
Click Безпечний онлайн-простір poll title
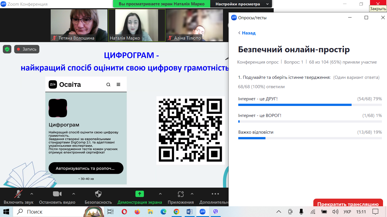294,49
